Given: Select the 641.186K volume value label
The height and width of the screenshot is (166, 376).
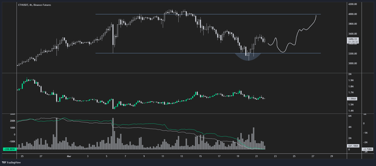Looking at the screenshot, I should pyautogui.click(x=353, y=145).
